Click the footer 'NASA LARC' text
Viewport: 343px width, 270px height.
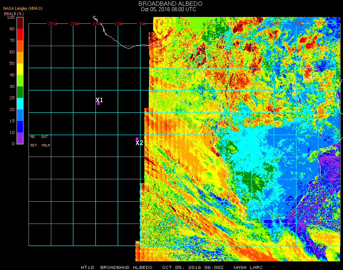pyautogui.click(x=248, y=267)
